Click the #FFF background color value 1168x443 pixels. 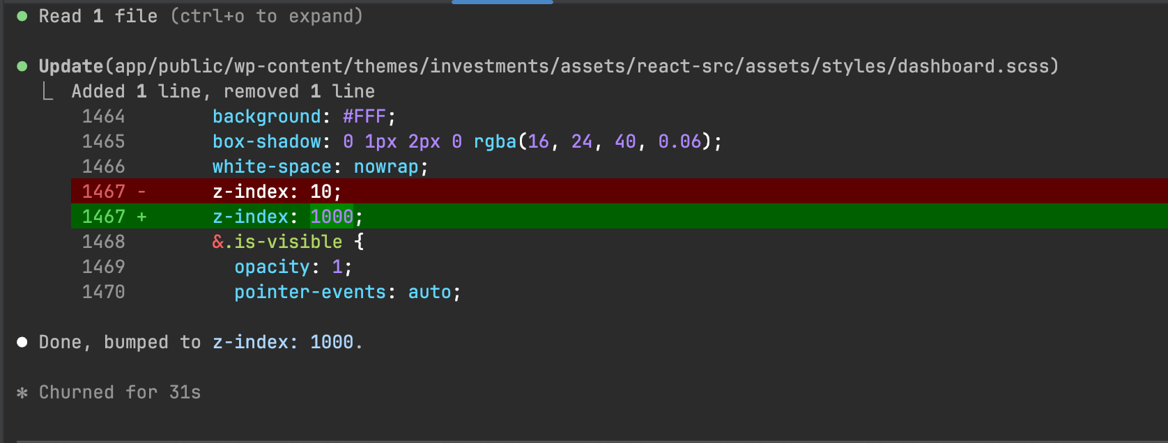(364, 116)
